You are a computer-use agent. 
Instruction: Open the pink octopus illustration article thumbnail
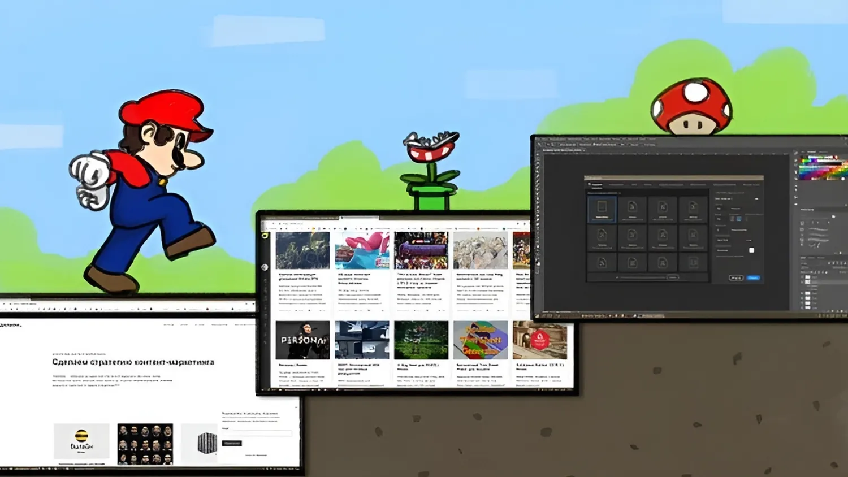[x=362, y=250]
